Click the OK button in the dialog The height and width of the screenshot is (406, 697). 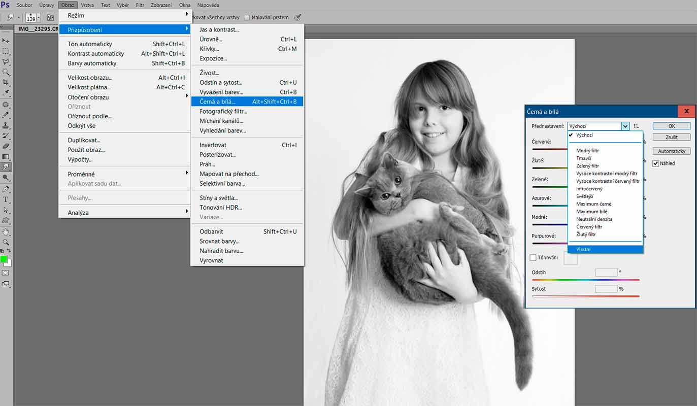tap(671, 126)
